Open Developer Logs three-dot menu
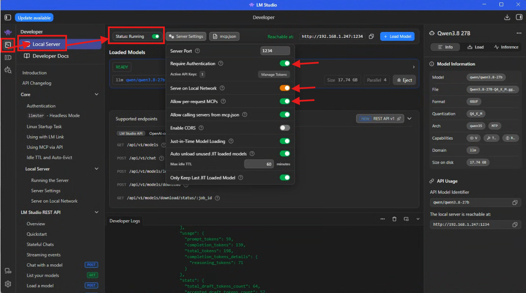Image resolution: width=526 pixels, height=293 pixels. coord(383,219)
